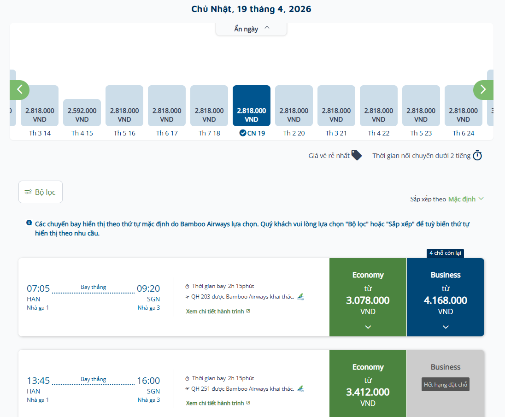505x417 pixels.
Task: Open the Sắp xếp theo Mặc định dropdown
Action: (x=465, y=199)
